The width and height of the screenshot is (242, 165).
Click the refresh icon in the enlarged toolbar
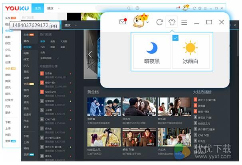pos(159,22)
